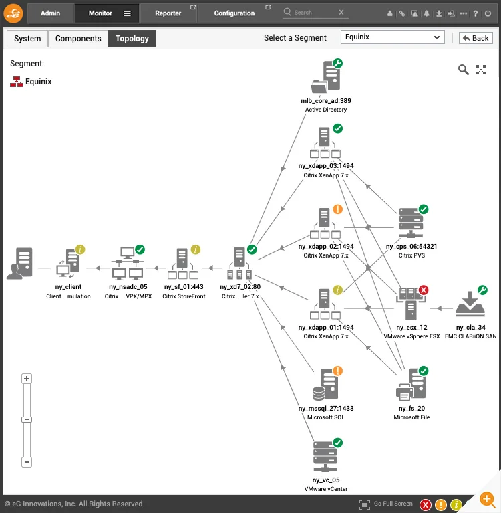Click the 'Microsoft SQL' label
Viewport: 501px width, 513px height.
pos(326,417)
